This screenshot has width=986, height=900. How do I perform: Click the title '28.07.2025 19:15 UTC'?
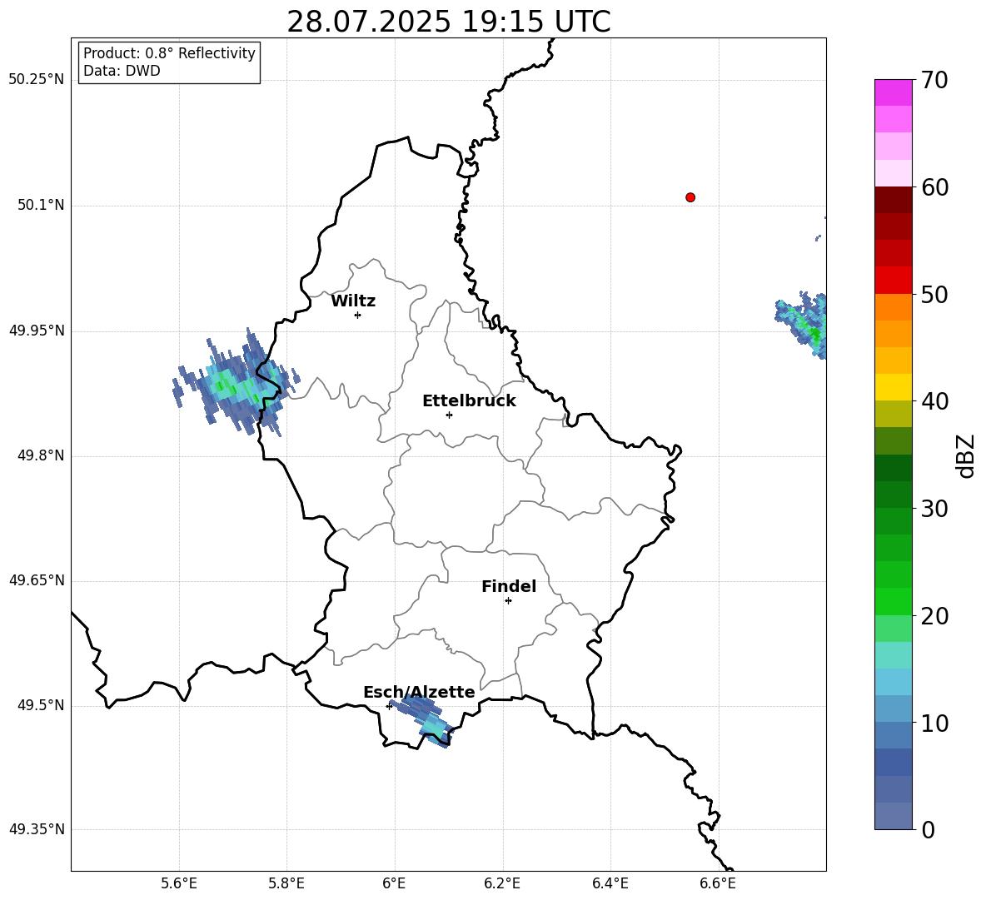[449, 22]
